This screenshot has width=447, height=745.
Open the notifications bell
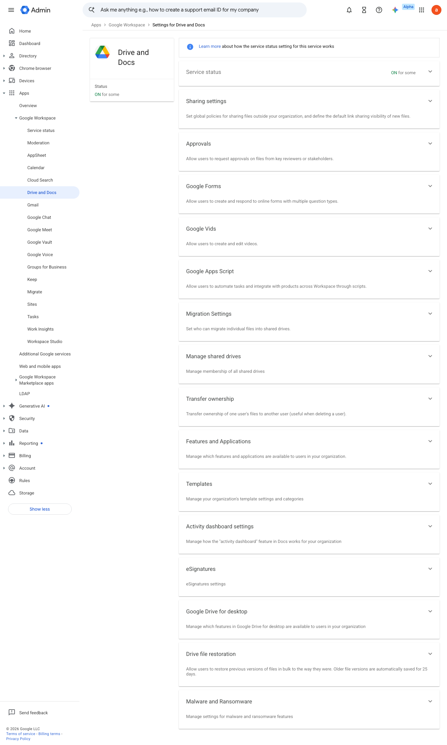pos(349,10)
